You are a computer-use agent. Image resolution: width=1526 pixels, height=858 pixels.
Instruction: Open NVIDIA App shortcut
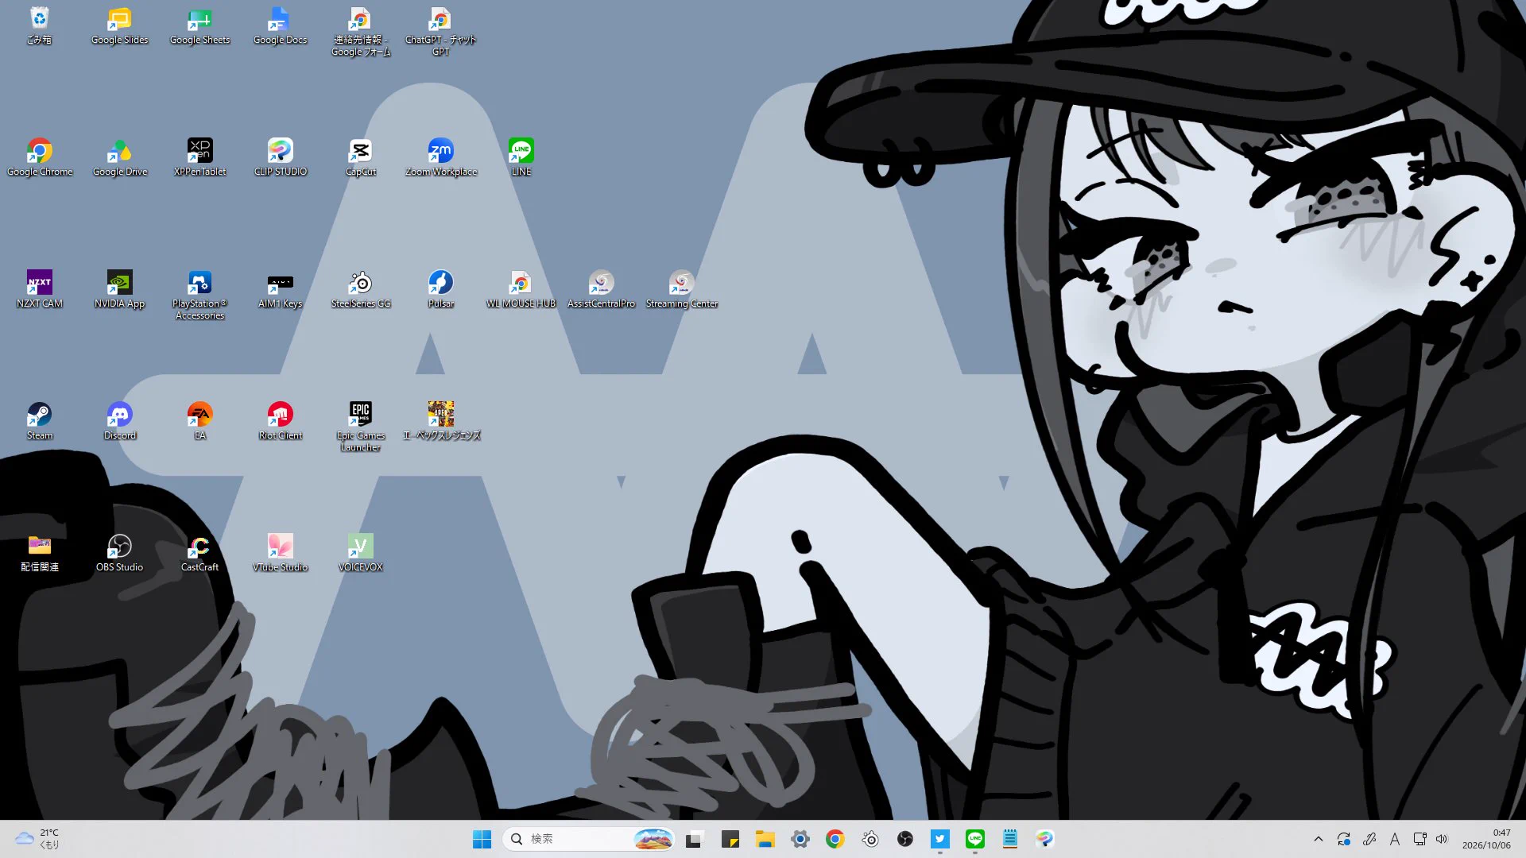click(119, 289)
